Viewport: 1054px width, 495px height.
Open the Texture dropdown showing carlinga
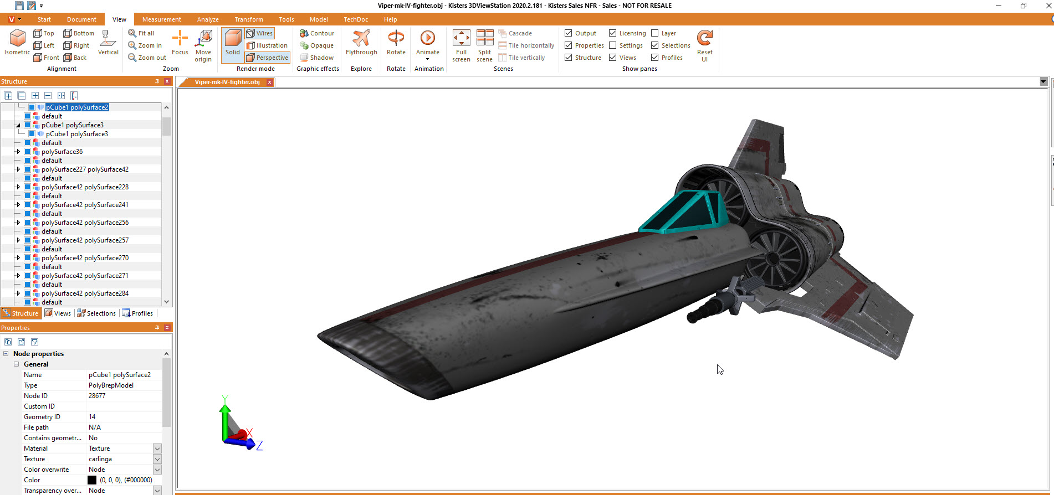tap(157, 459)
